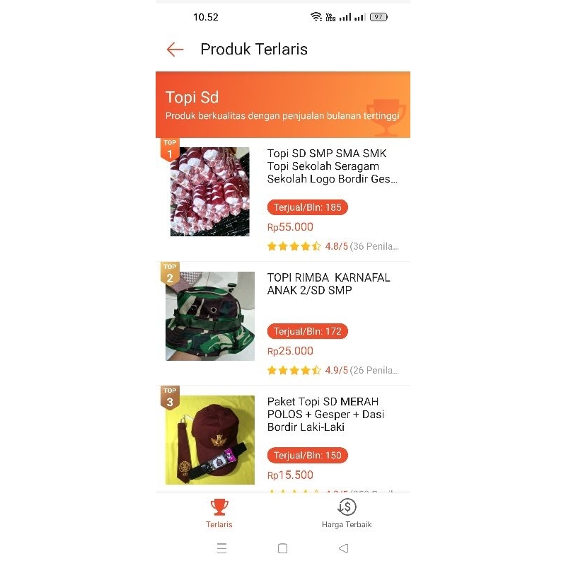This screenshot has width=566, height=566.
Task: Open the red school hats product image
Action: point(209,192)
